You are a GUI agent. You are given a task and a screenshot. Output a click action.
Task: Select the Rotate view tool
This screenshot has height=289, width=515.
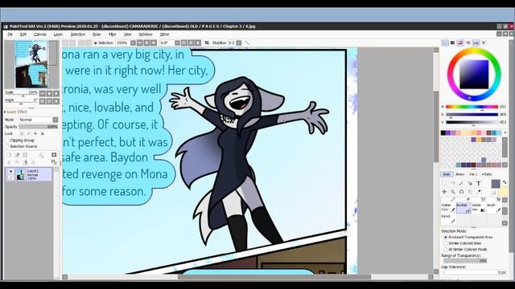[x=461, y=192]
